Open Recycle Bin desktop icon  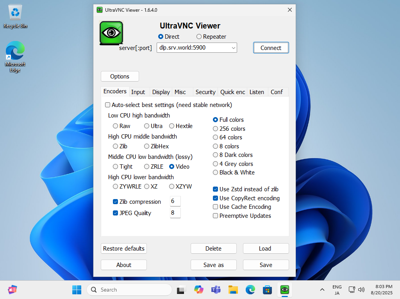coord(15,16)
